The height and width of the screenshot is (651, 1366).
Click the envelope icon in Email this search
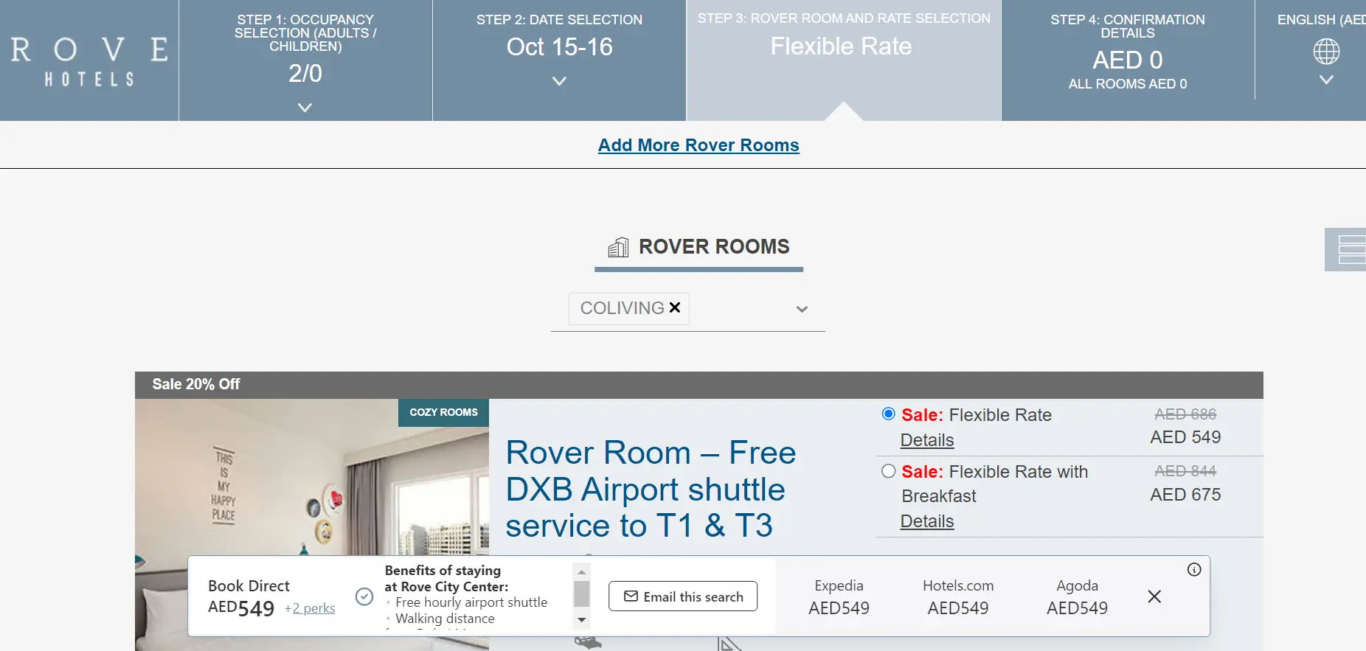[631, 596]
